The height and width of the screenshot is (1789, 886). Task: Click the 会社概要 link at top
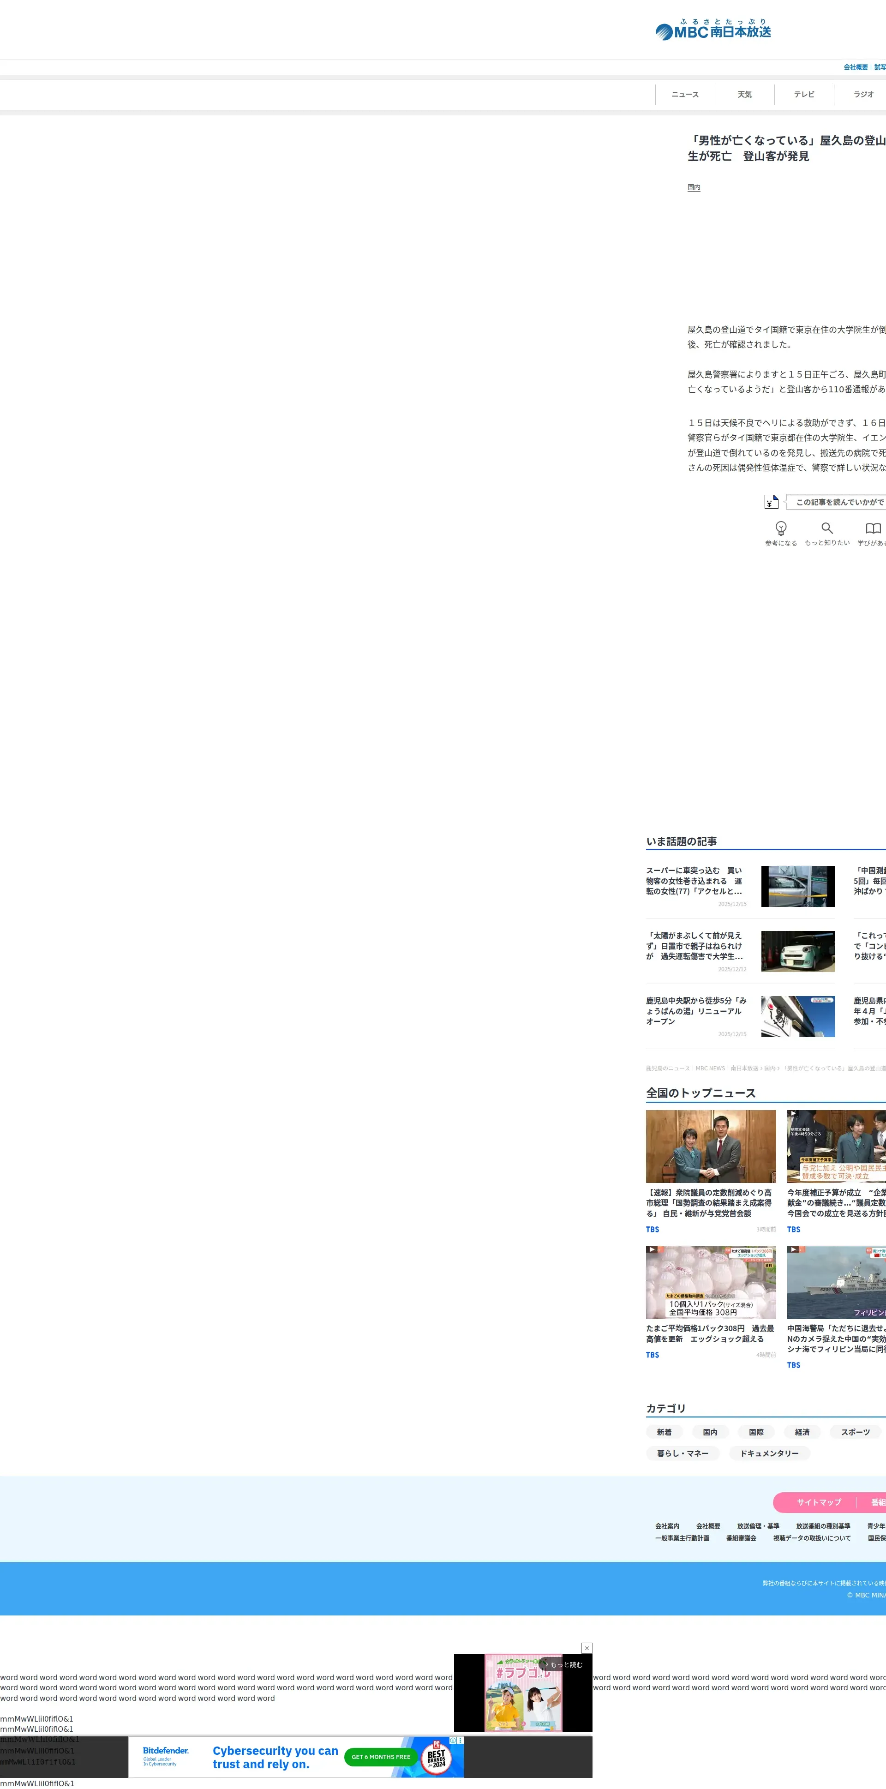click(856, 67)
